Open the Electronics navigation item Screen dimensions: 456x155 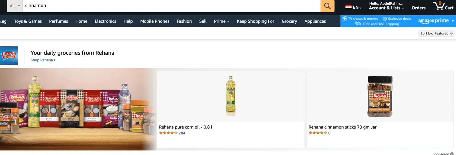pos(105,21)
